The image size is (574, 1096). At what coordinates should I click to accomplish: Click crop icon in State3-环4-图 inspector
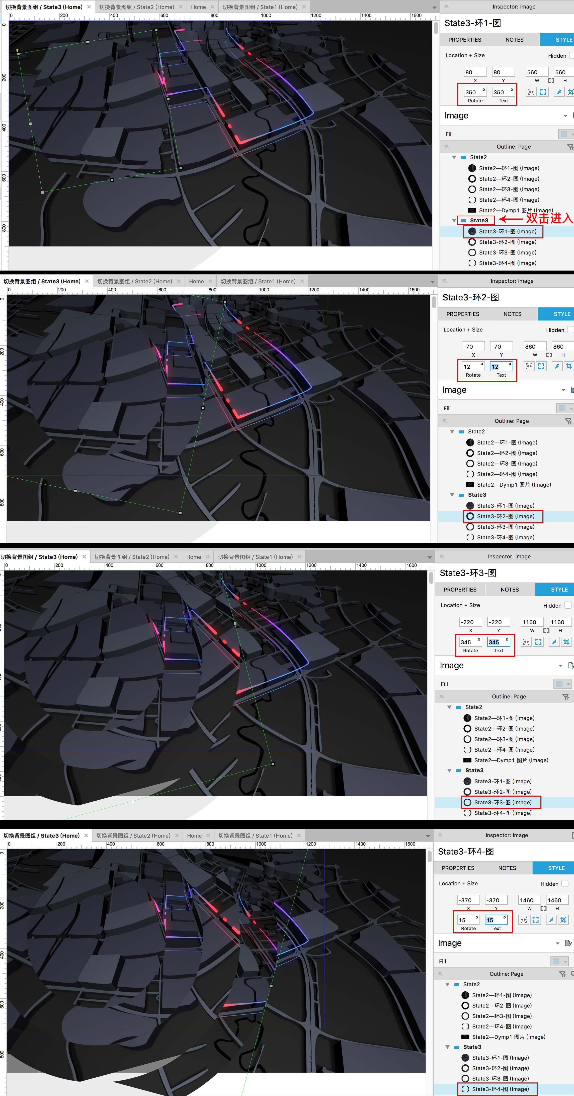point(563,920)
